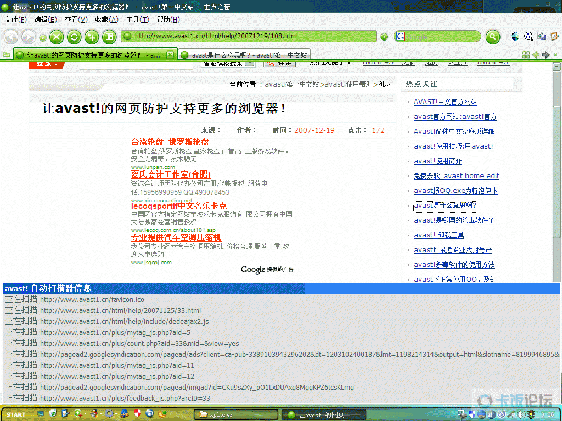Open the tab thumbnail grid icon below the toolbar
Screen dimensions: 562x421
point(526,55)
